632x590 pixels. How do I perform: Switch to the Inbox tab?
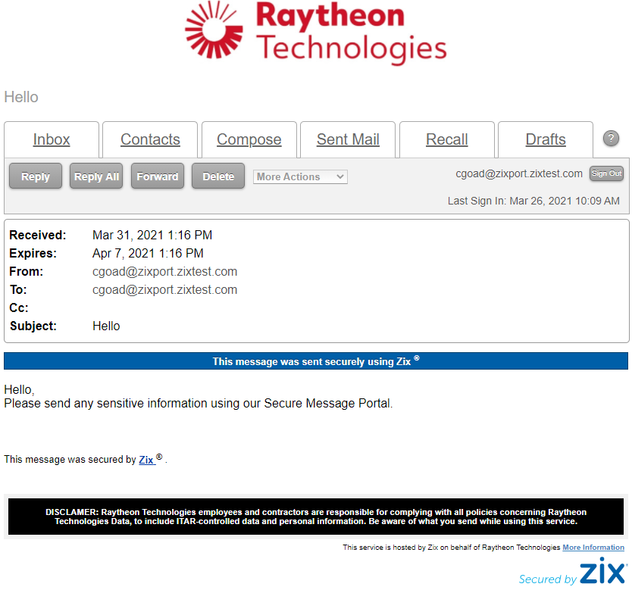[x=52, y=139]
